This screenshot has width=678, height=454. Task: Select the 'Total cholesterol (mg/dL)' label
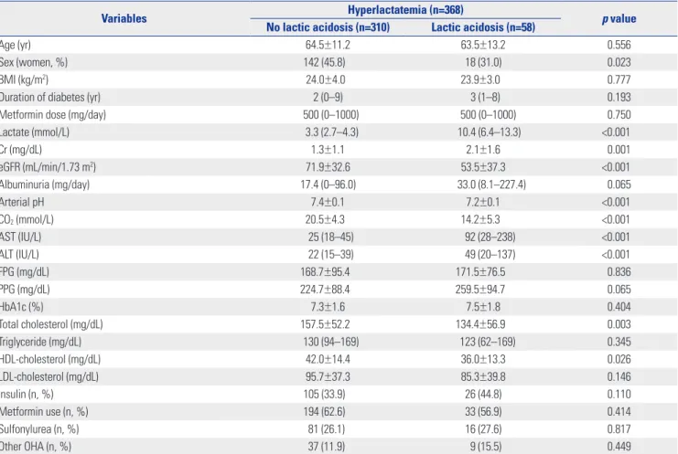click(51, 324)
